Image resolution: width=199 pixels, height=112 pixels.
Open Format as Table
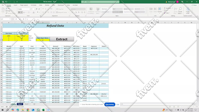[x=98, y=11]
